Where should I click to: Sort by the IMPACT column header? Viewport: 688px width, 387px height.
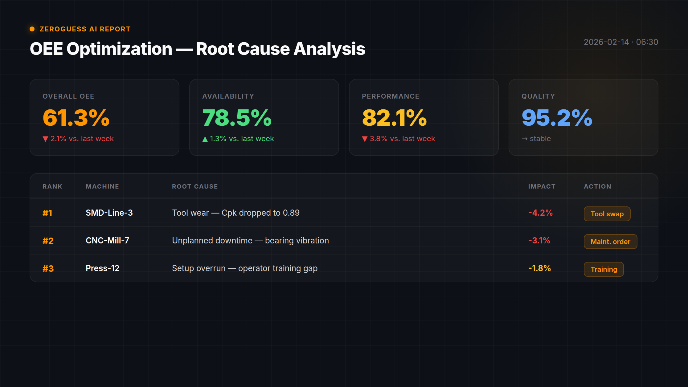pyautogui.click(x=542, y=186)
